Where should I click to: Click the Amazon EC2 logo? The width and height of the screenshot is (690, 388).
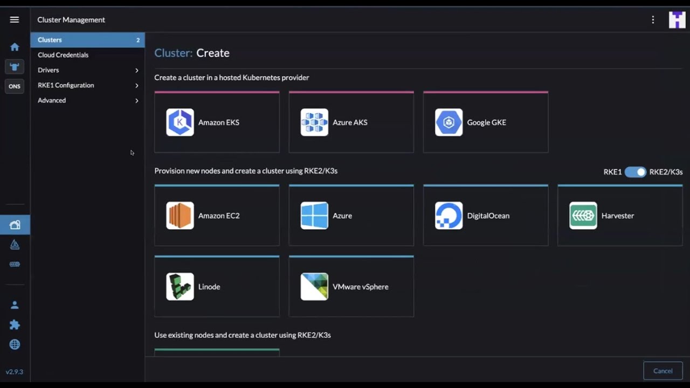coord(180,216)
